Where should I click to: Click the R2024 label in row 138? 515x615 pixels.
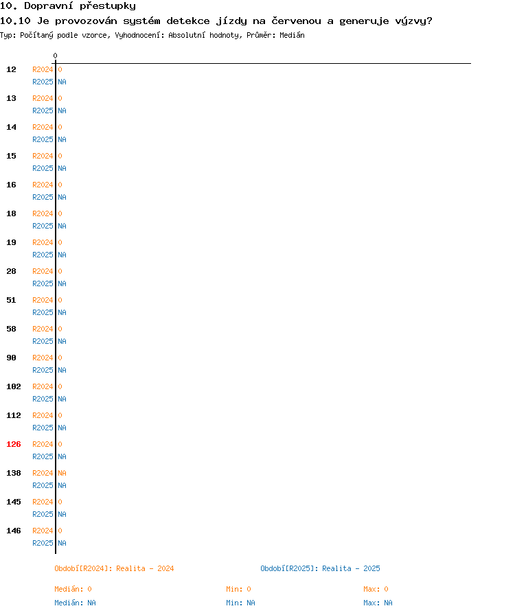coord(43,473)
